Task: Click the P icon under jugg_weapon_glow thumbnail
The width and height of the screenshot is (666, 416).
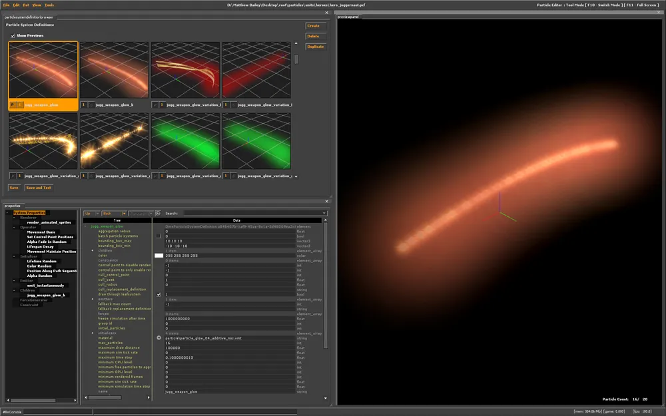Action: 13,104
